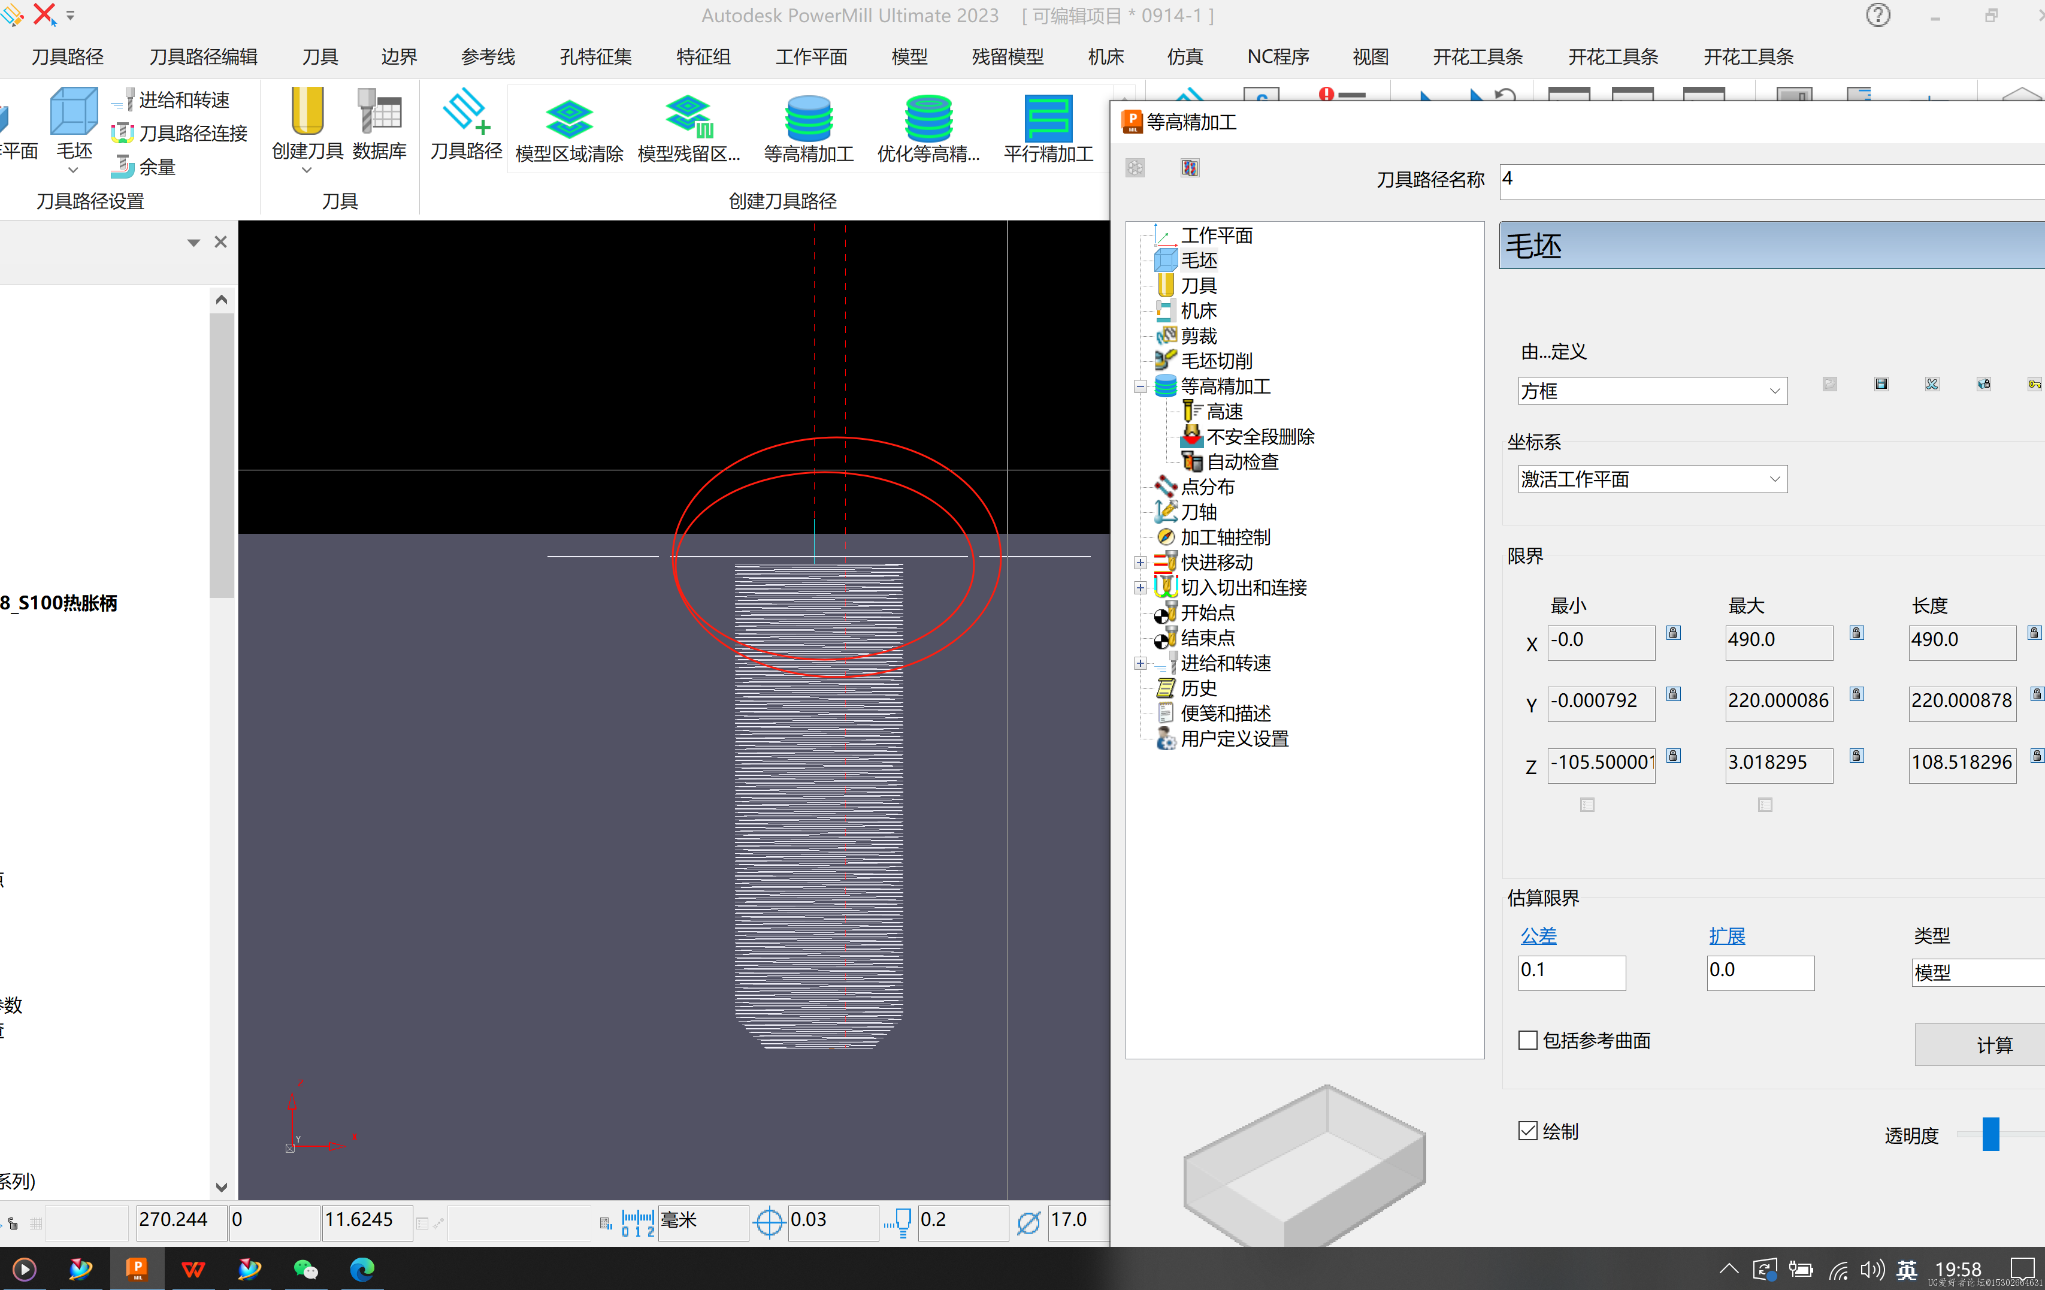
Task: Lock the X length value
Action: [x=2034, y=633]
